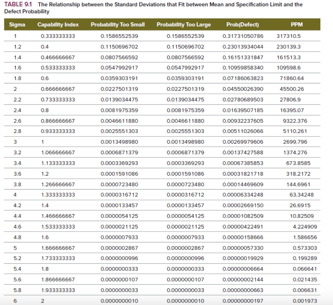Select capability index 1.333333333
The height and width of the screenshot is (305, 333).
point(58,195)
